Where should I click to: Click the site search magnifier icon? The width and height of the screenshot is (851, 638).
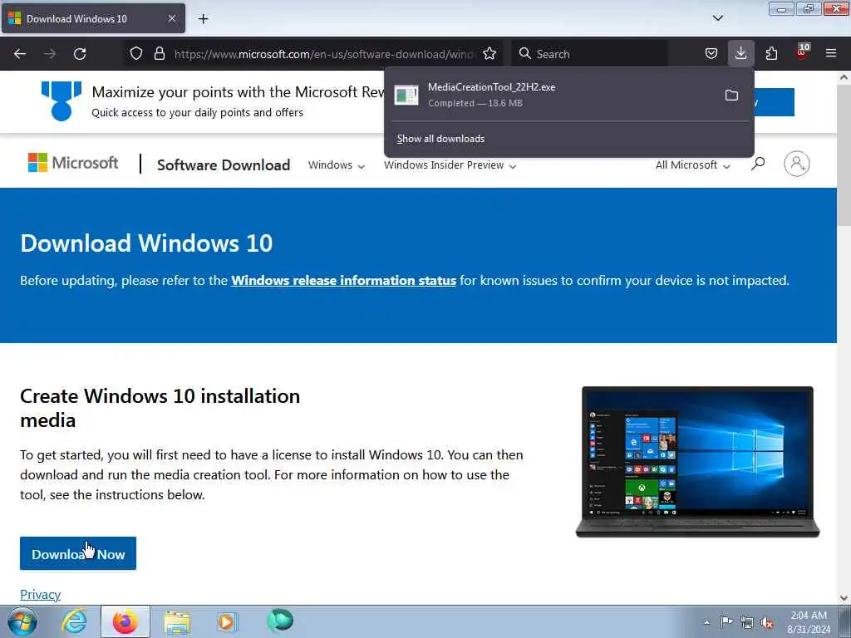point(758,164)
